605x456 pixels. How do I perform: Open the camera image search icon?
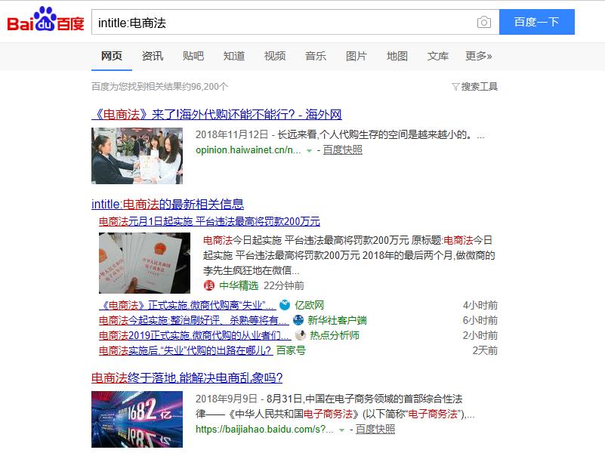[x=484, y=22]
